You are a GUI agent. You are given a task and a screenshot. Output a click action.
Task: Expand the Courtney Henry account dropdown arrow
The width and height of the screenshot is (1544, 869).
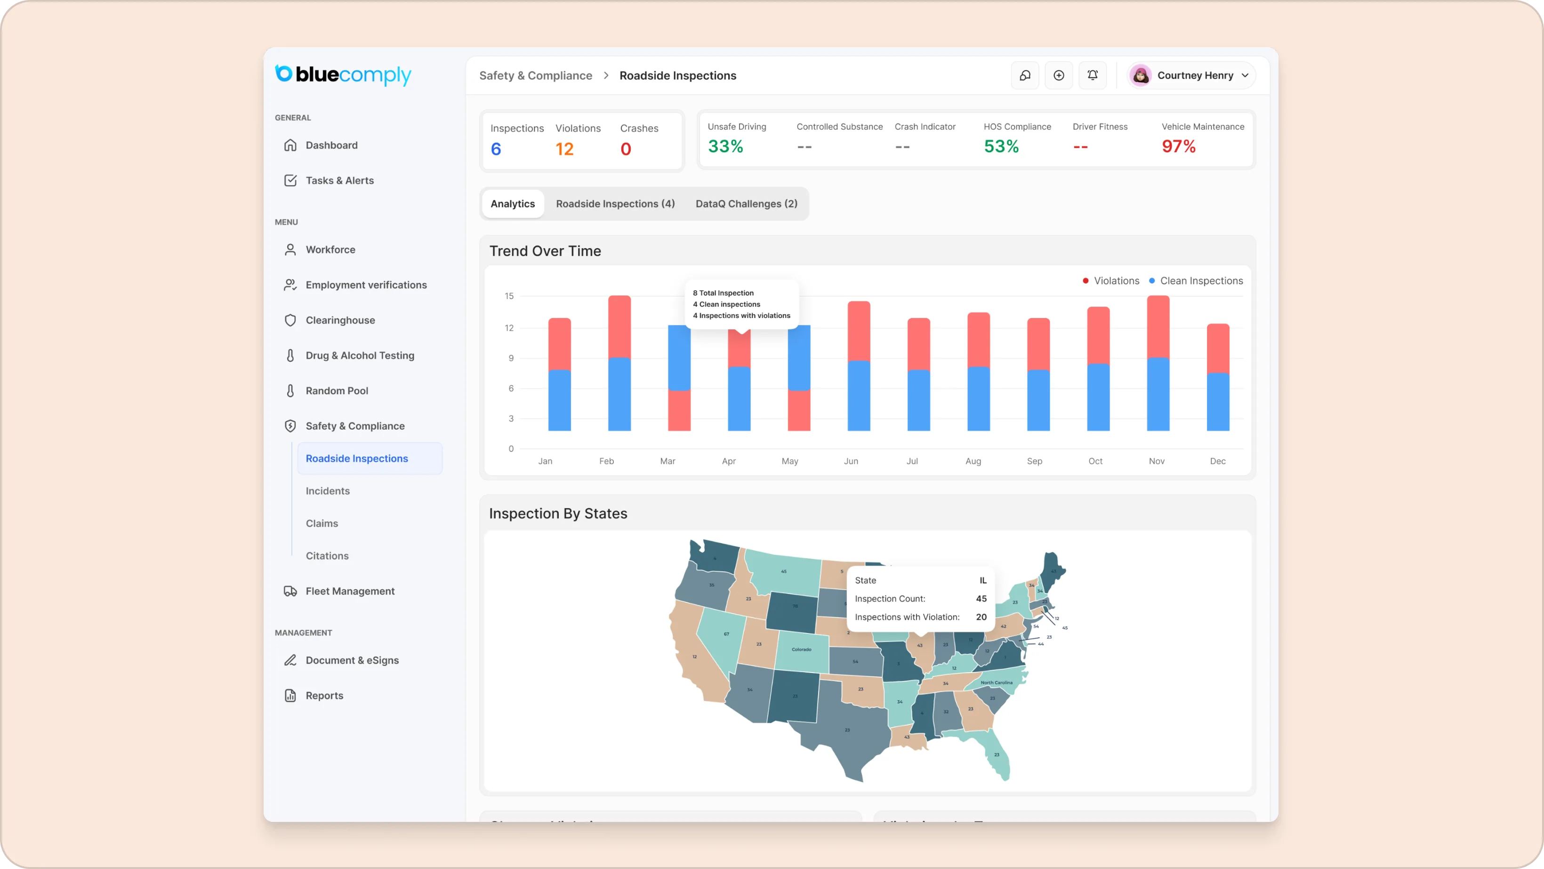[1245, 75]
